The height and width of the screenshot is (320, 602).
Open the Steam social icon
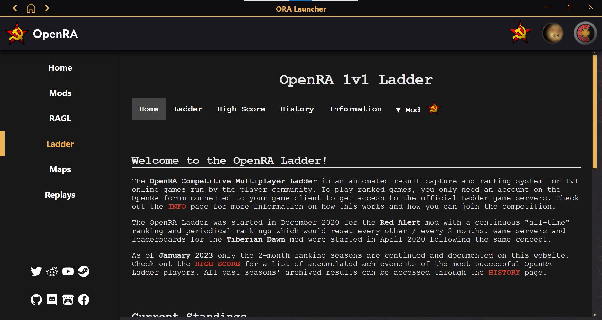84,271
